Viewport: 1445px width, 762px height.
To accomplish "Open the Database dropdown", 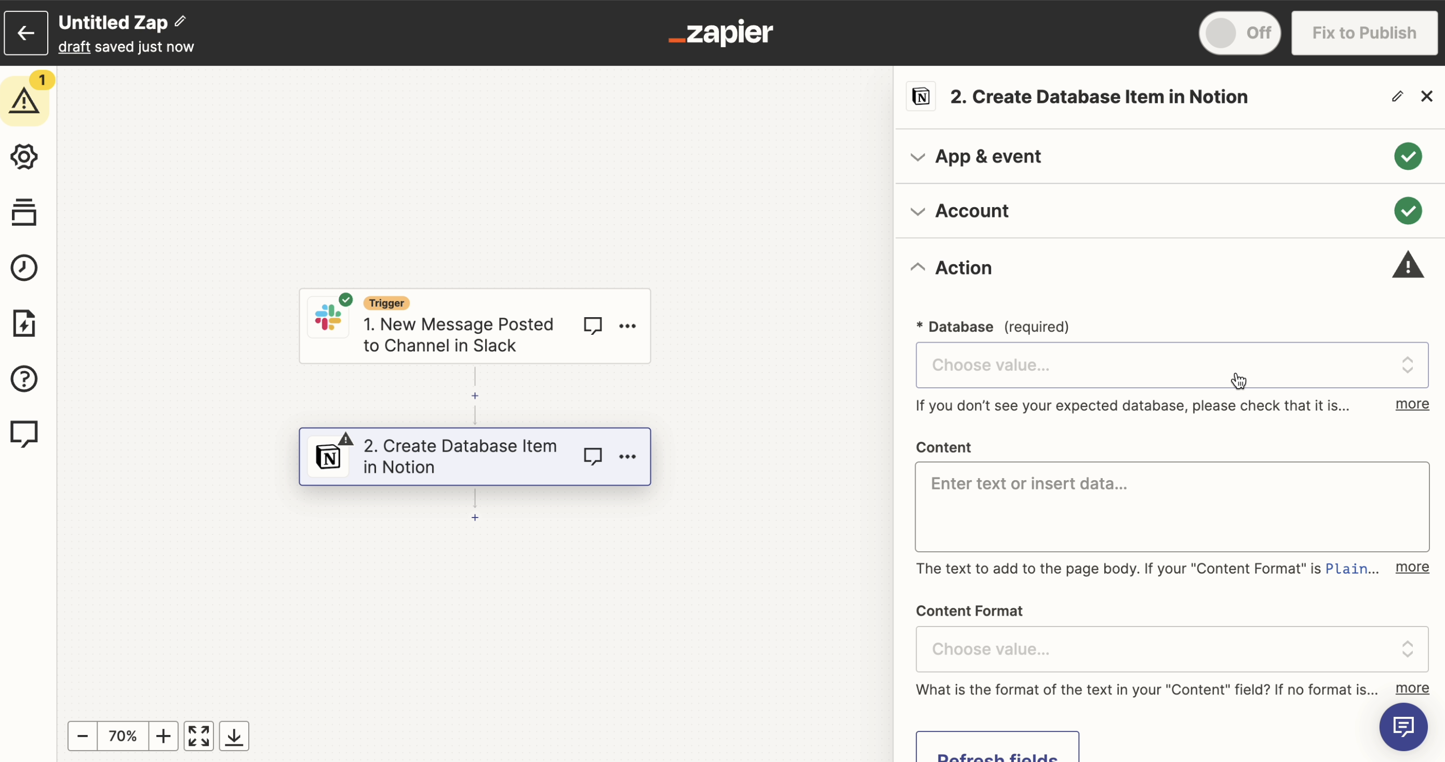I will pyautogui.click(x=1171, y=365).
